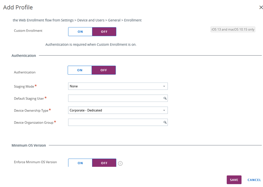
Task: Click the Authentication section heading
Action: 24,56
